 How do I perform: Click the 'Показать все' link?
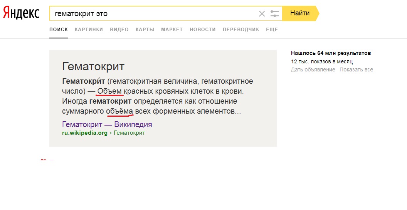(356, 69)
